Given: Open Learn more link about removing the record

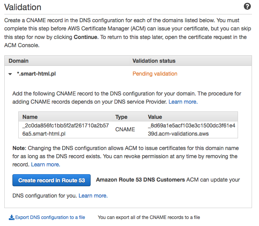Looking at the screenshot, I should 45,164.
